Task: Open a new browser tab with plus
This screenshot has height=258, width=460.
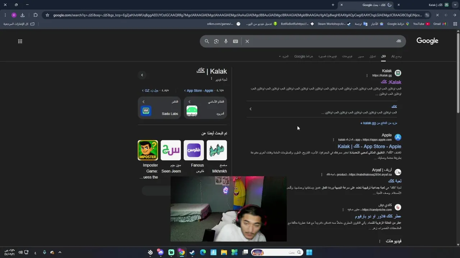Action: click(333, 5)
